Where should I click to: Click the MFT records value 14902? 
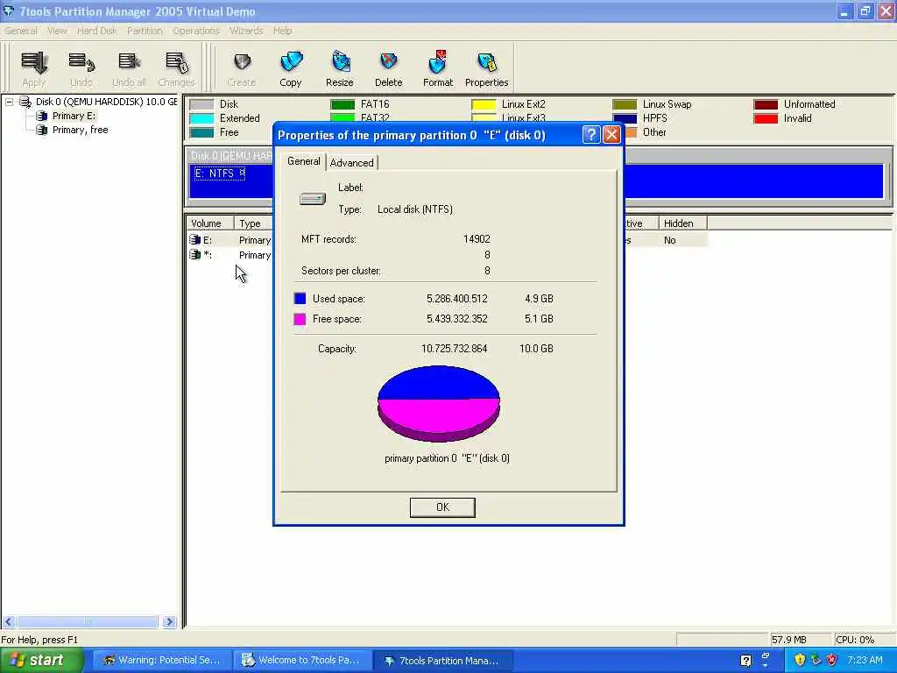point(477,239)
